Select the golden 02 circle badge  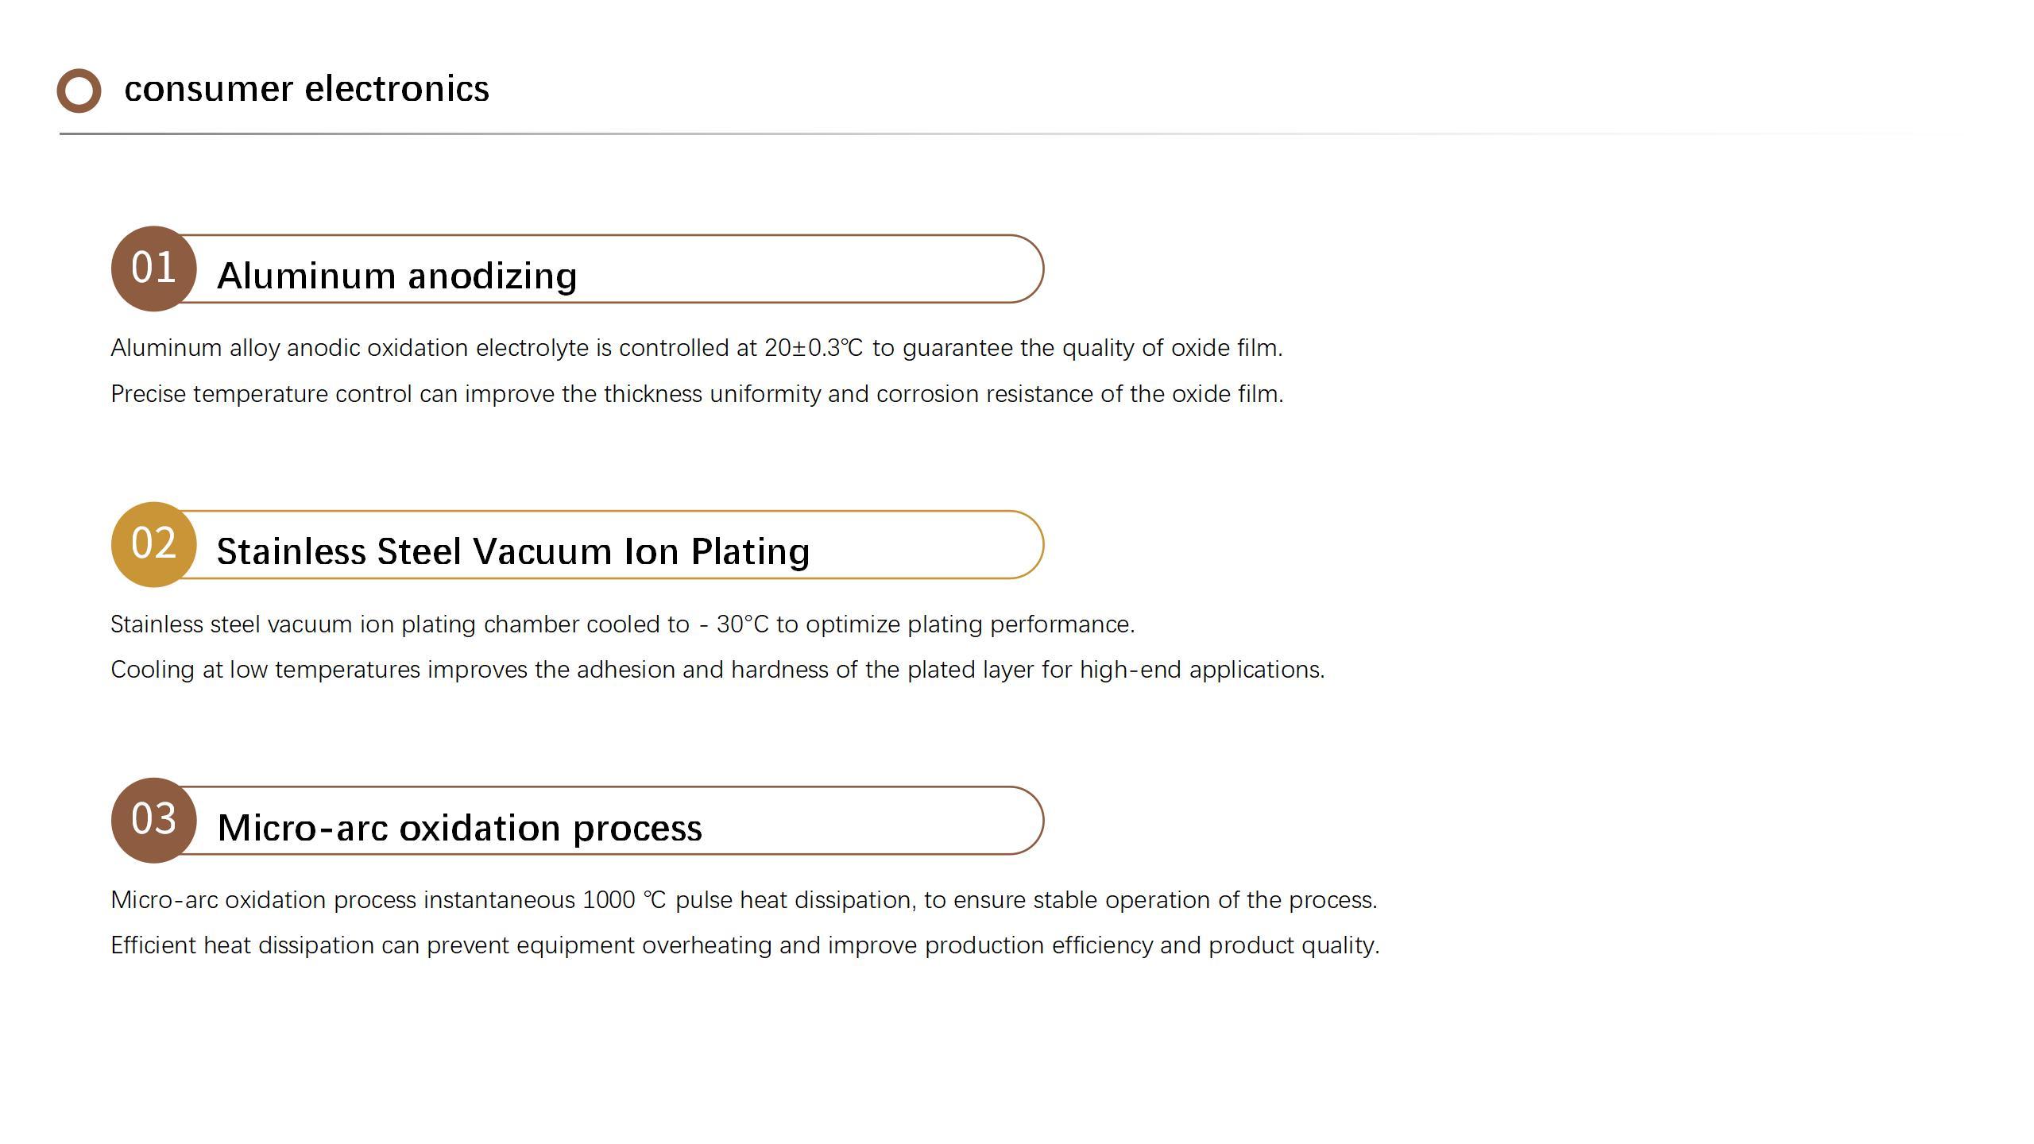point(153,544)
